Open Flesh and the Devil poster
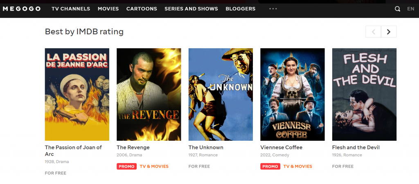 pyautogui.click(x=364, y=94)
